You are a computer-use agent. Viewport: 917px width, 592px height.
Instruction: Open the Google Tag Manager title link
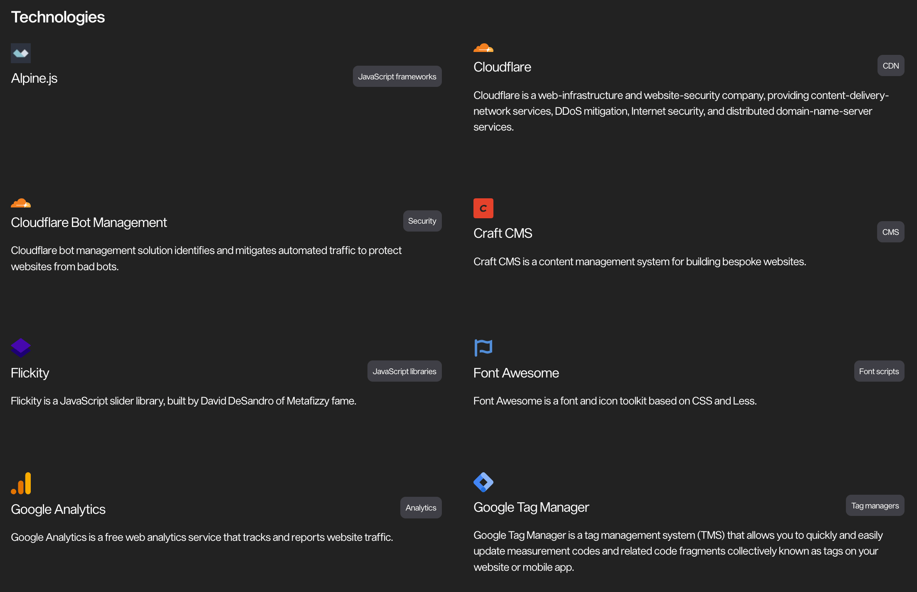(531, 507)
